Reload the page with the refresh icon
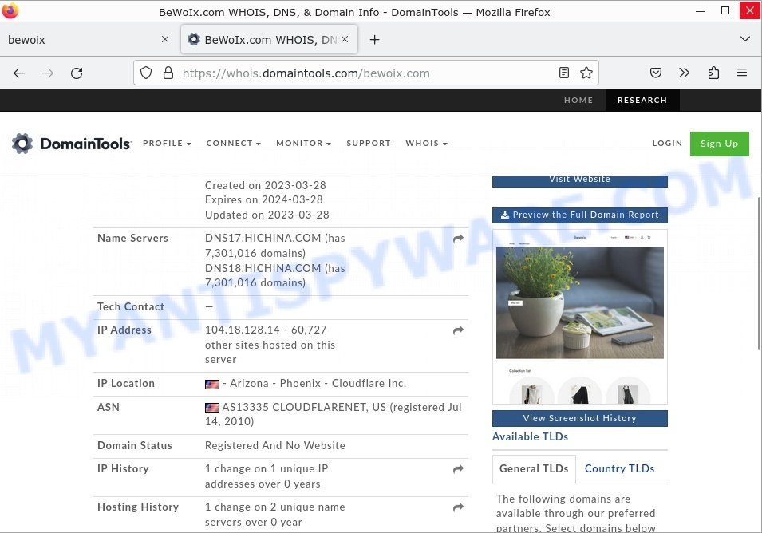 point(77,73)
